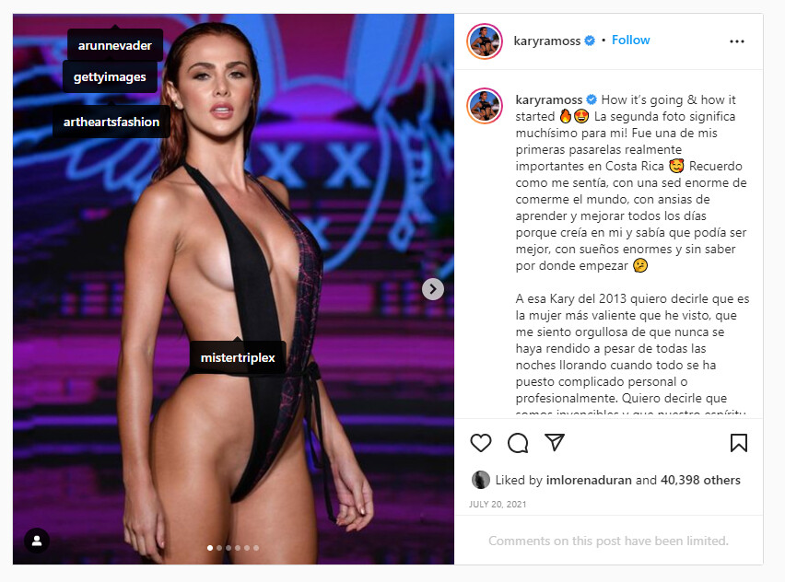Open the three-dot more options menu
Image resolution: width=785 pixels, height=582 pixels.
coord(736,41)
